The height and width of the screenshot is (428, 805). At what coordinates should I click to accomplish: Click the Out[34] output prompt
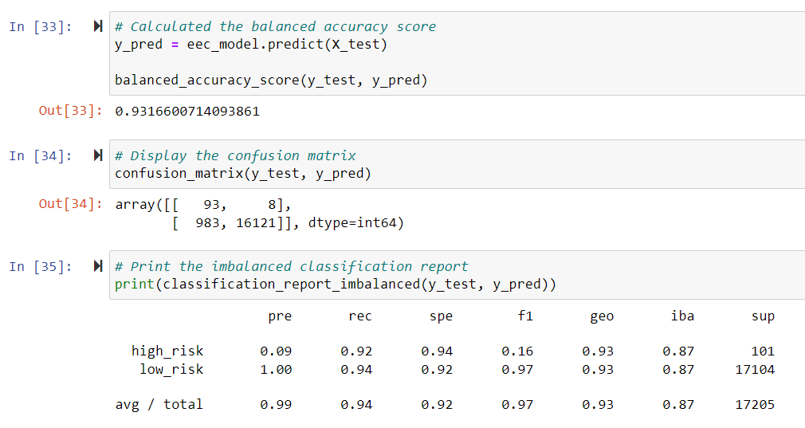pos(71,204)
